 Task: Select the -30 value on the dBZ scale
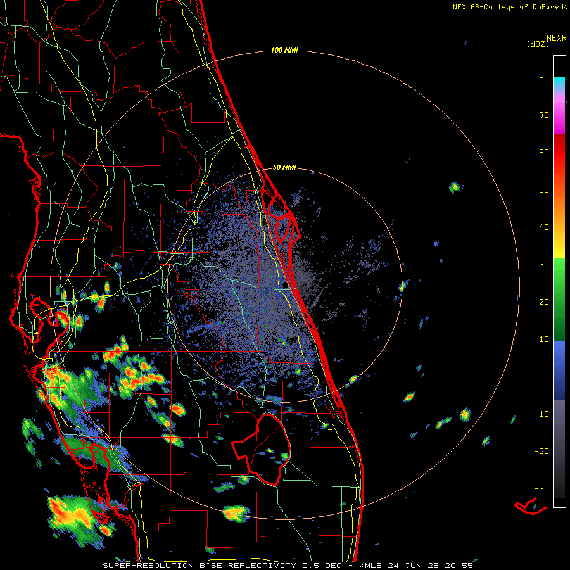tap(541, 489)
